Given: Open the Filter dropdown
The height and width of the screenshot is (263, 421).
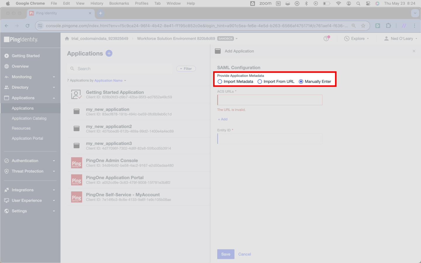Looking at the screenshot, I should [x=186, y=69].
